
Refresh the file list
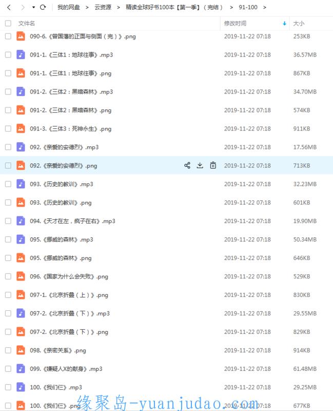point(43,7)
